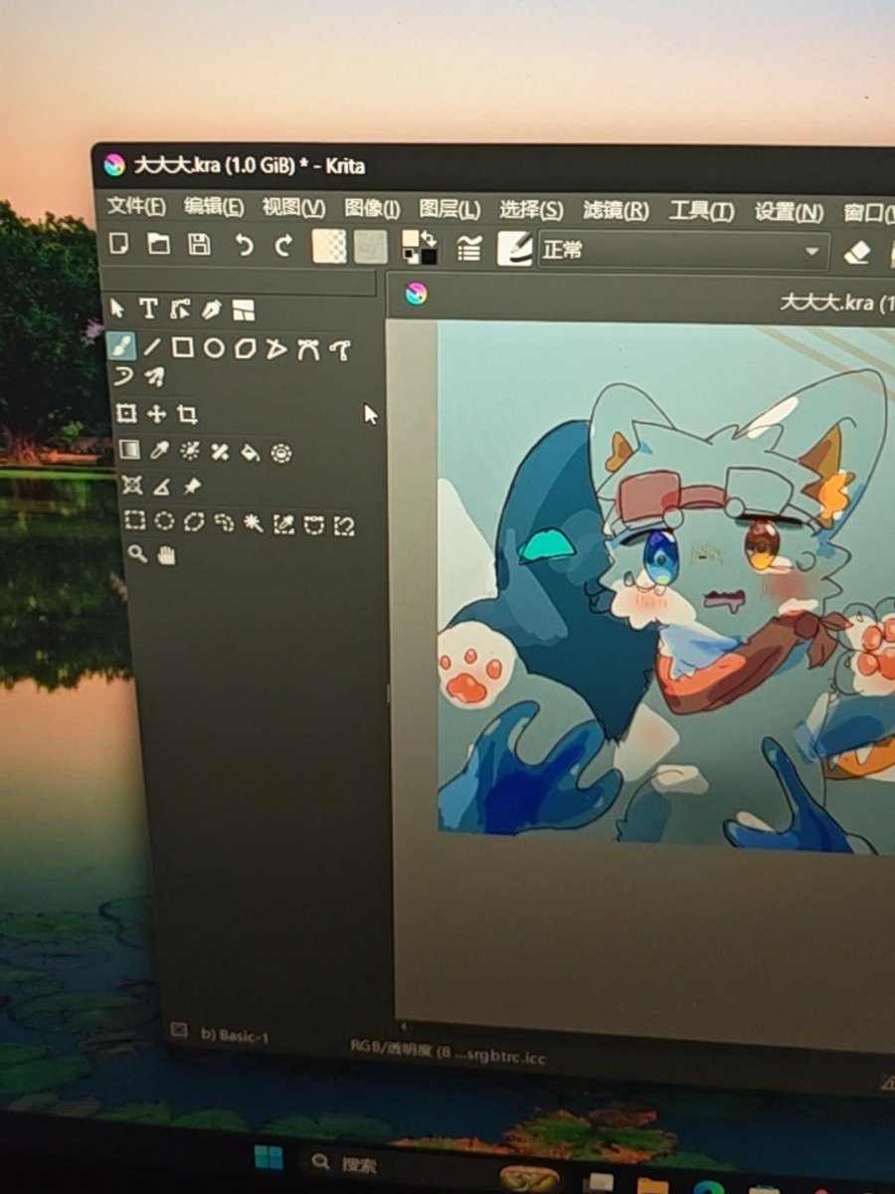Select the Smart Patch tool
Screen dimensions: 895x1194
click(220, 453)
